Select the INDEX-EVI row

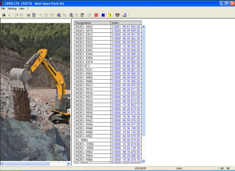[x=108, y=66]
